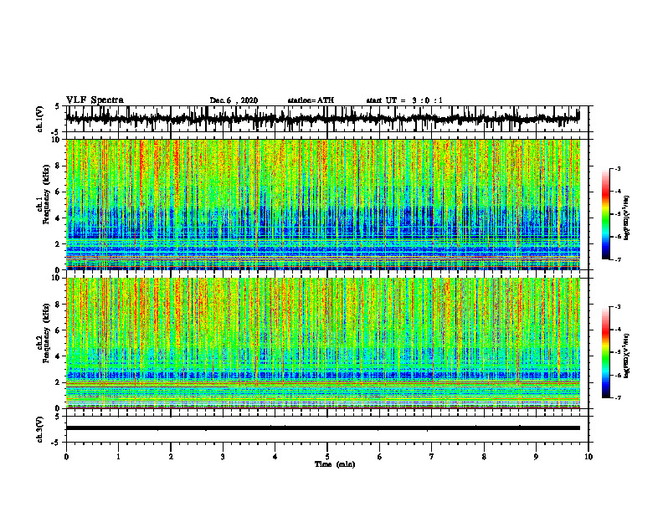Click inside the ch.2 spectrogram panel
The height and width of the screenshot is (512, 663).
(322, 343)
